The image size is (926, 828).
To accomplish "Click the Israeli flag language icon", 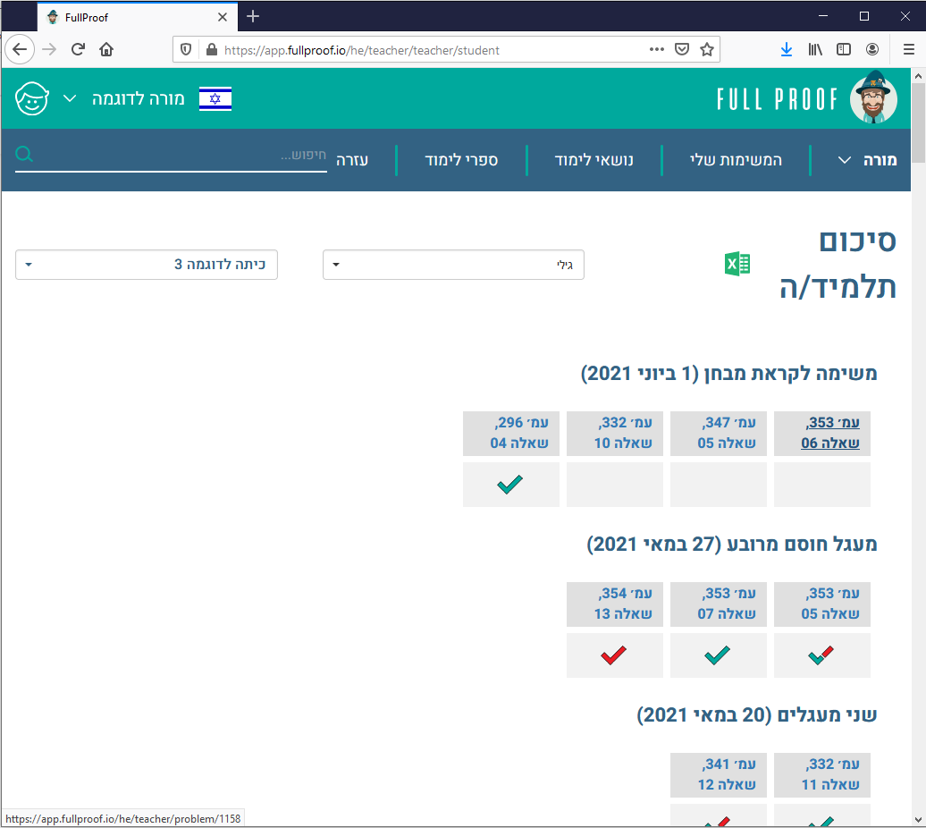I will [x=215, y=98].
